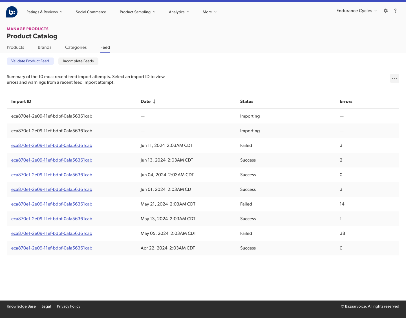The width and height of the screenshot is (406, 318).
Task: Switch to the Products tab
Action: (15, 47)
